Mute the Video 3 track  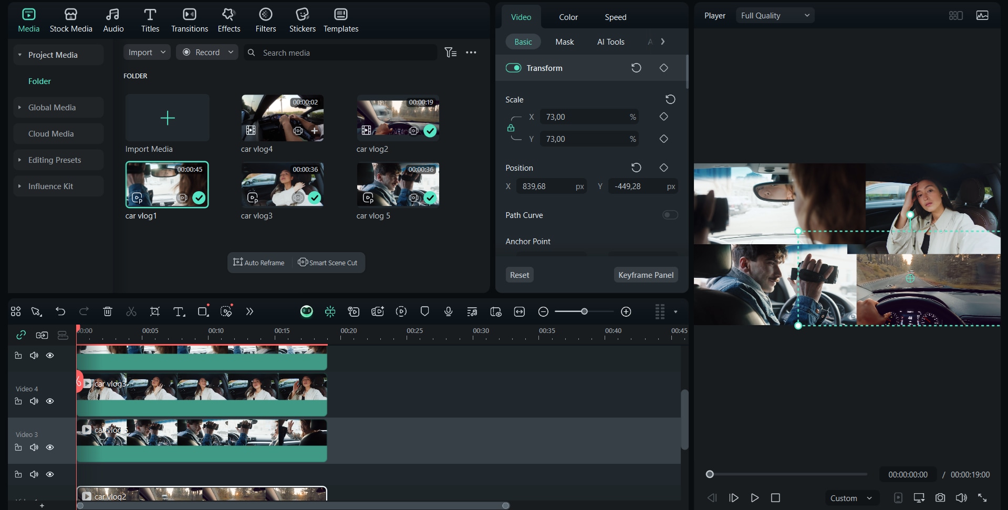(x=34, y=447)
